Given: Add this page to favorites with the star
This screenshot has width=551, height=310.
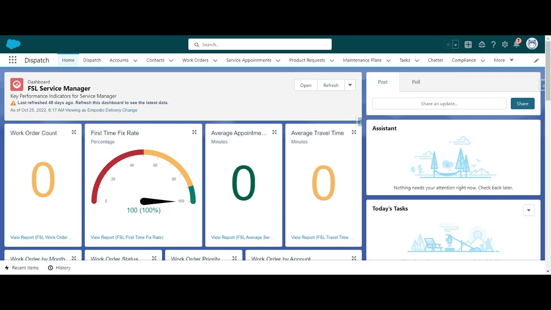Looking at the screenshot, I should [448, 44].
